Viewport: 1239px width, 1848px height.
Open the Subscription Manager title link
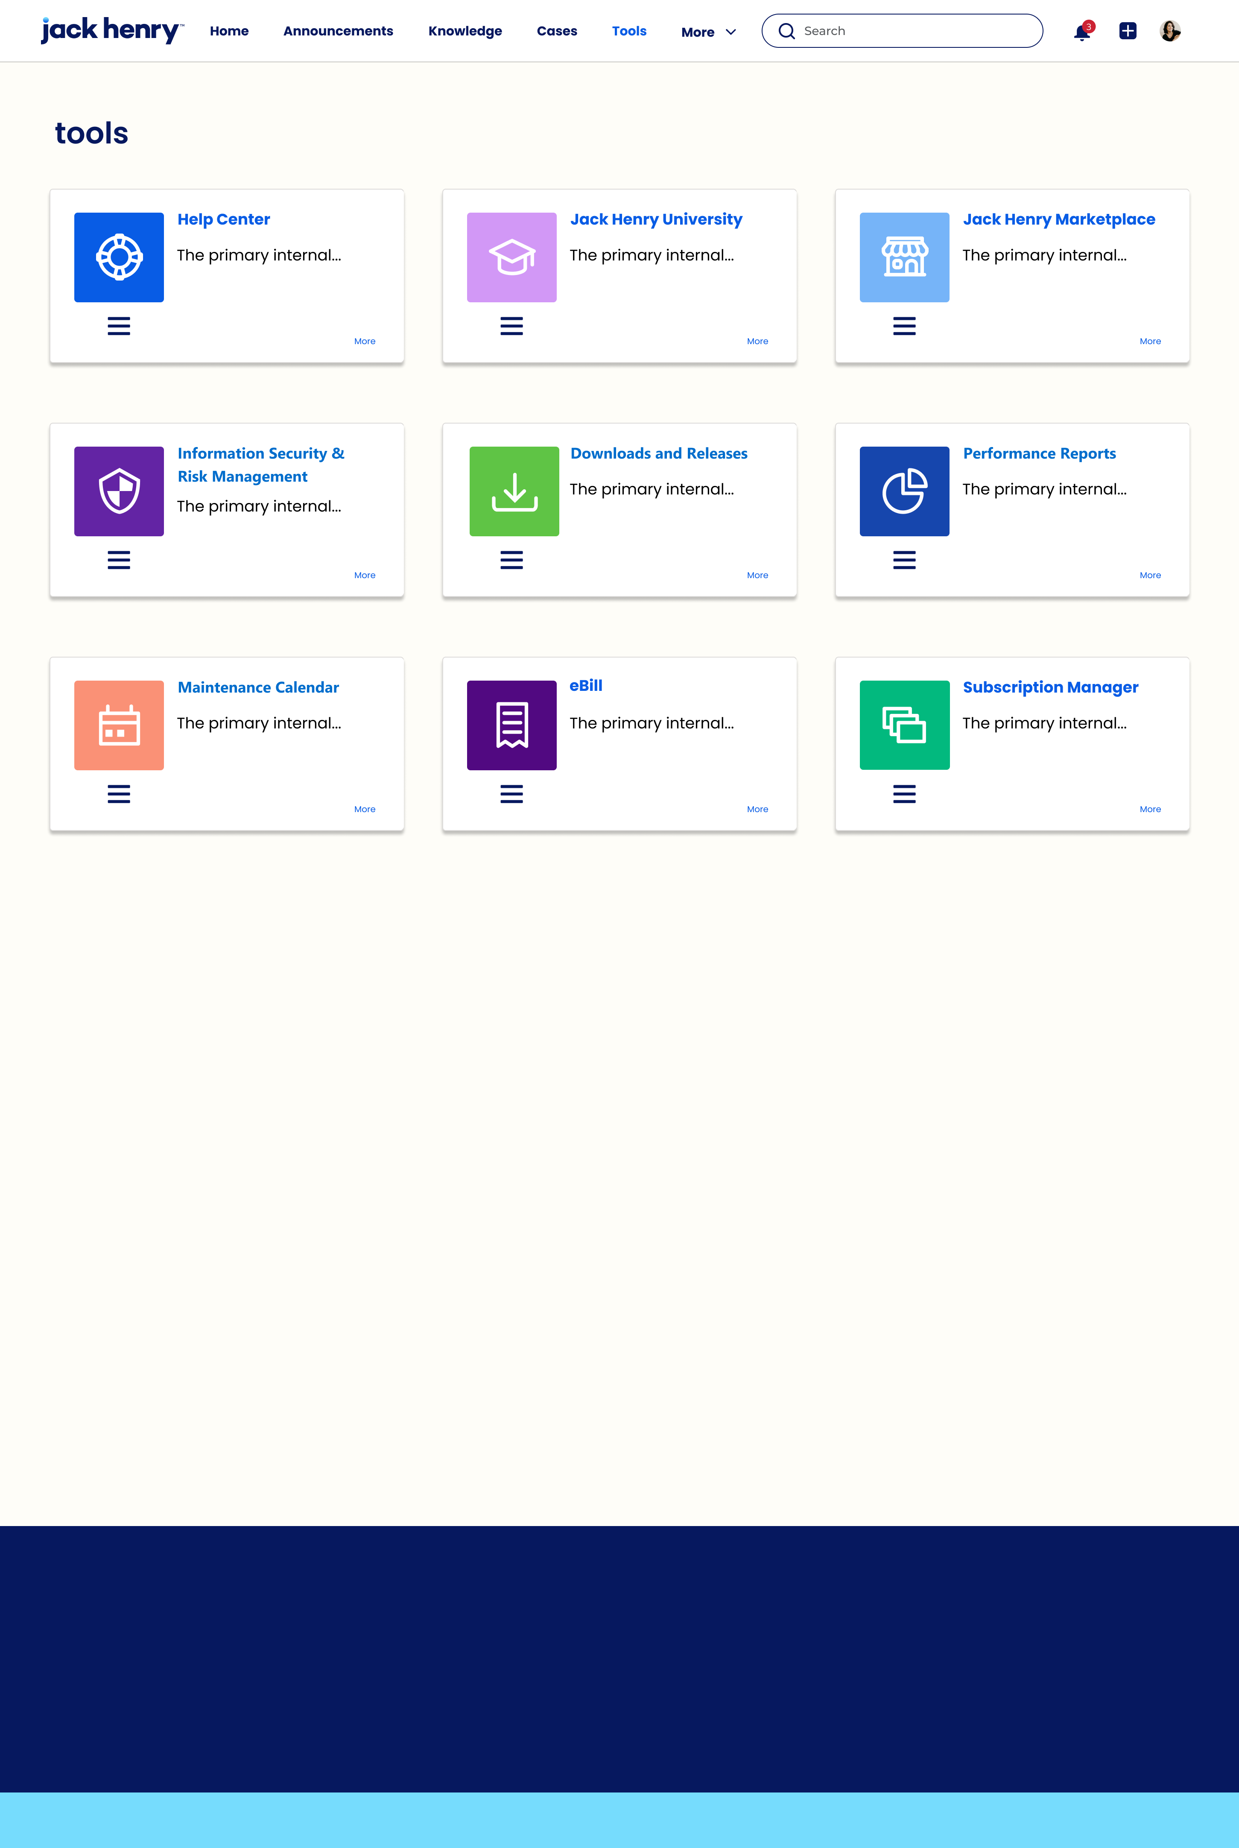pos(1050,687)
